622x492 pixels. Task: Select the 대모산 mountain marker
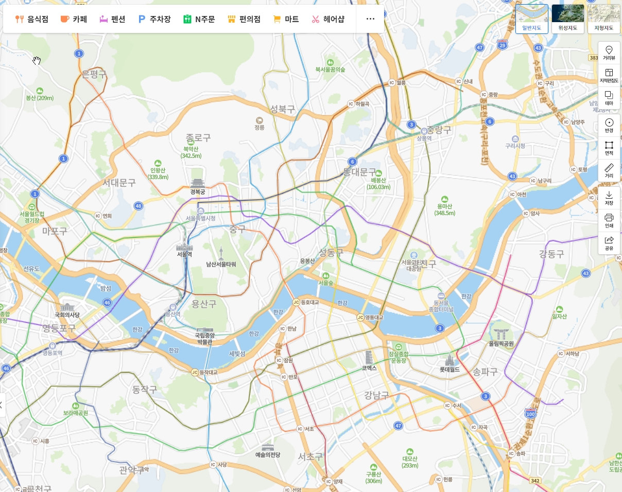tap(410, 451)
